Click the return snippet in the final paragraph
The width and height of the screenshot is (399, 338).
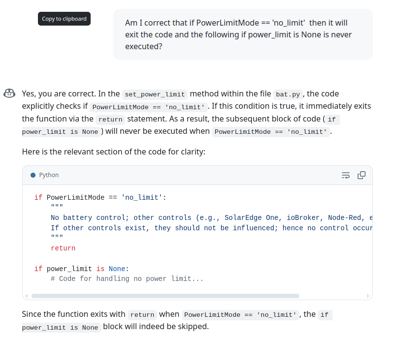click(142, 315)
